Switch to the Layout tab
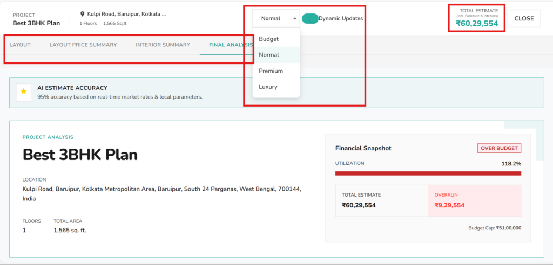This screenshot has width=553, height=265. [x=20, y=45]
